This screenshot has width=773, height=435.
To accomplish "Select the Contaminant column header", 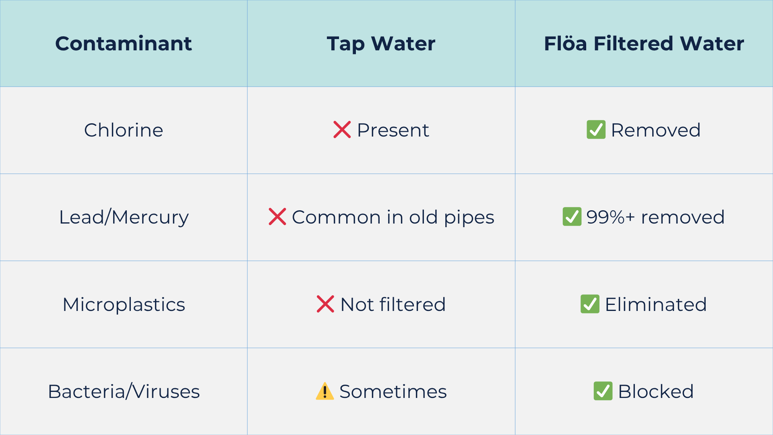I will [124, 43].
